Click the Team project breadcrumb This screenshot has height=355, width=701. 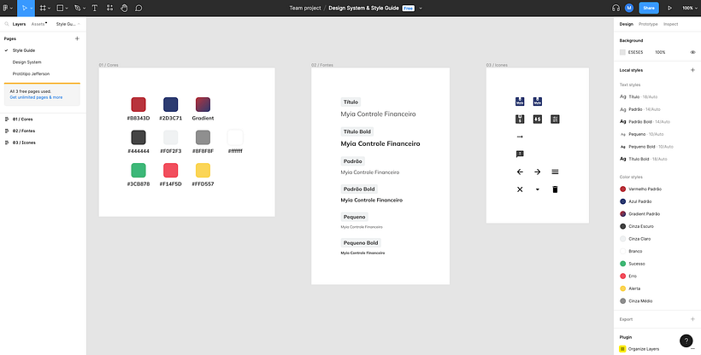pos(305,8)
